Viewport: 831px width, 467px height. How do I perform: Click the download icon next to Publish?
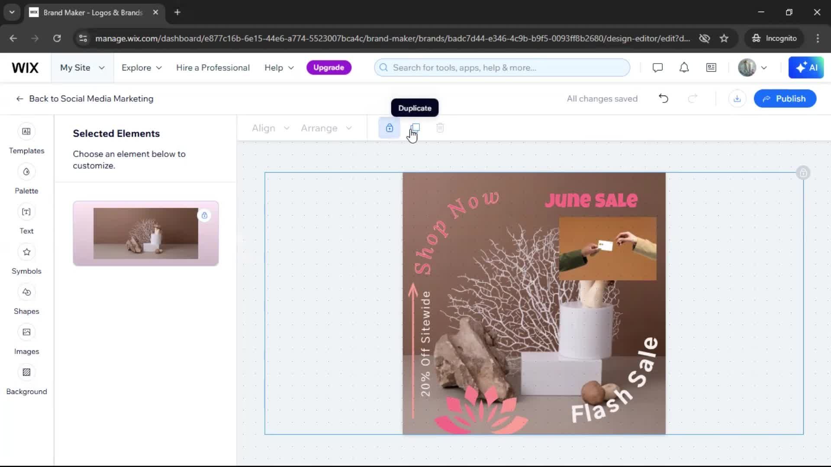tap(737, 99)
